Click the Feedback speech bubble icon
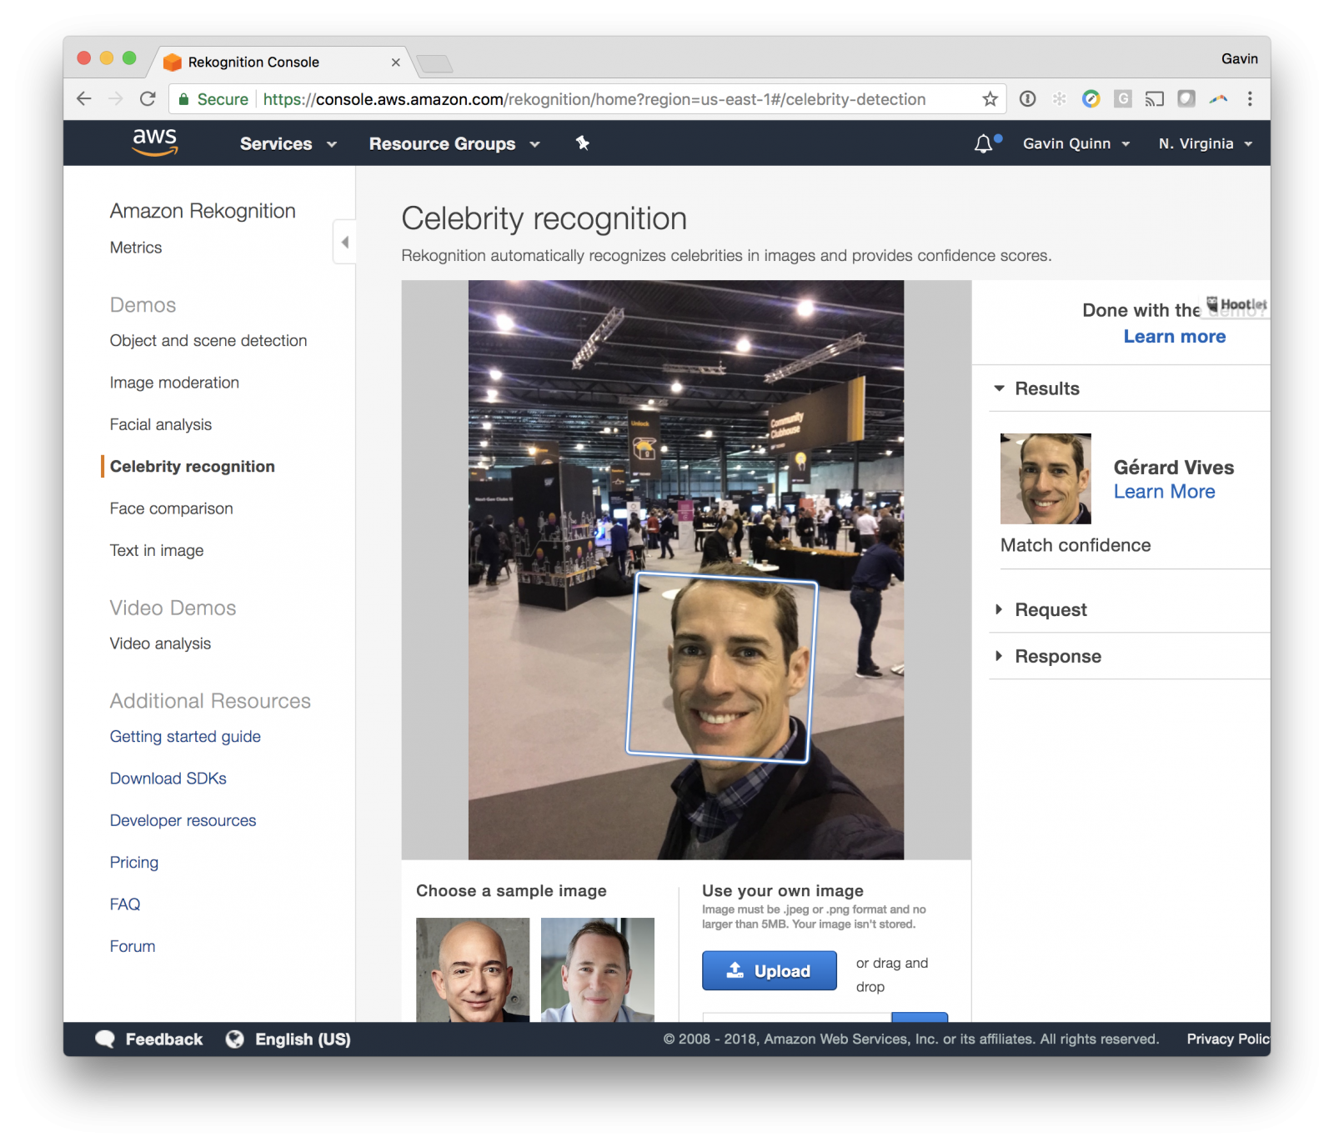 click(105, 1039)
